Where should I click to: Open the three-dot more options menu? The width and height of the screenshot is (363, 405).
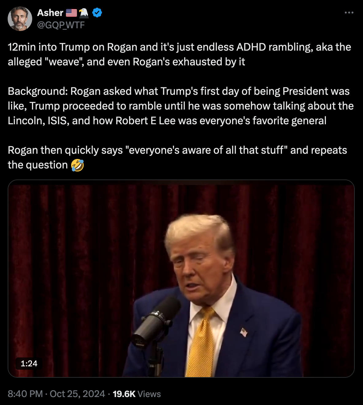coord(349,13)
